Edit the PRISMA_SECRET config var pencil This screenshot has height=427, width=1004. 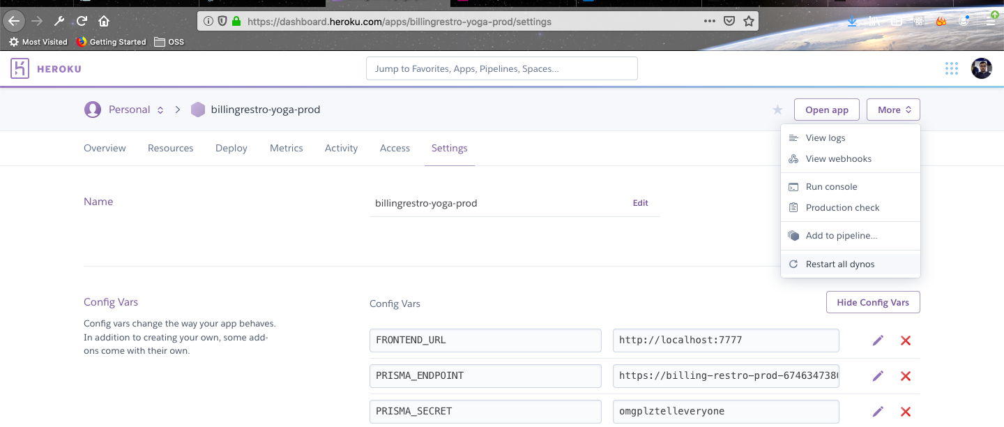[x=878, y=411]
